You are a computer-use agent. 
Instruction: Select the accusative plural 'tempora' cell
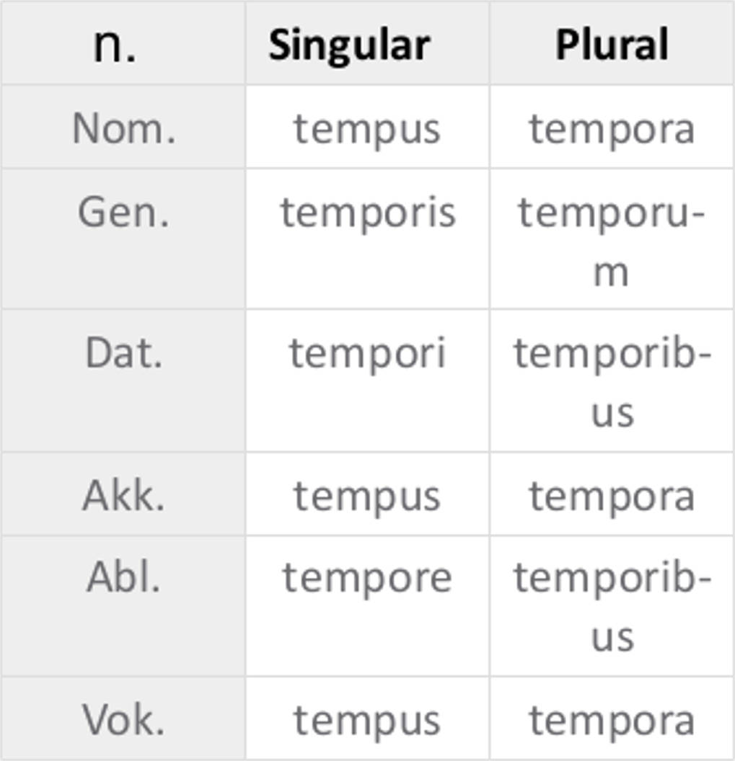pos(612,496)
